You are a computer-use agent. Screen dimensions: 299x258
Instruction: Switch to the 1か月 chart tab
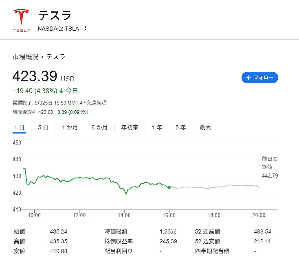click(x=70, y=127)
